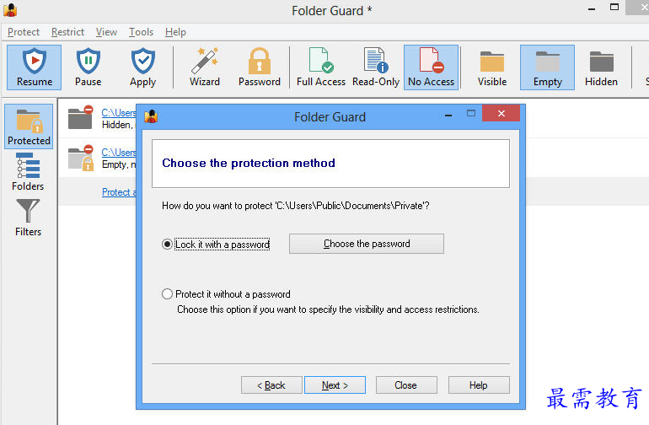Viewport: 649px width, 425px height.
Task: Open the Password padlock tool
Action: coord(260,67)
